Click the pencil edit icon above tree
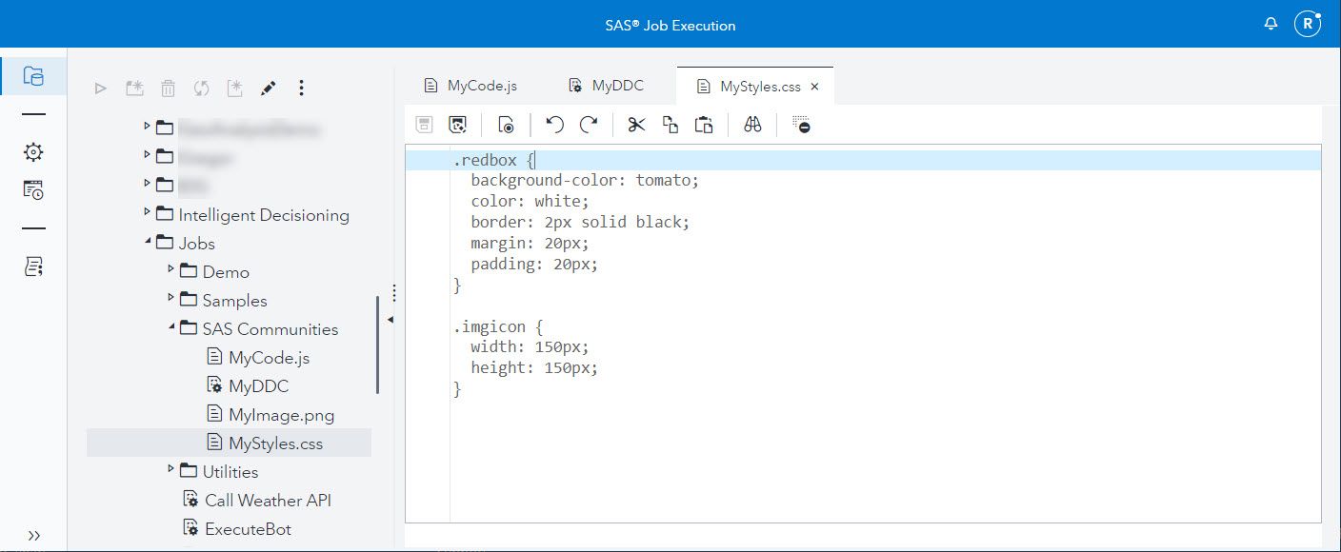Viewport: 1341px width, 552px height. pos(268,89)
